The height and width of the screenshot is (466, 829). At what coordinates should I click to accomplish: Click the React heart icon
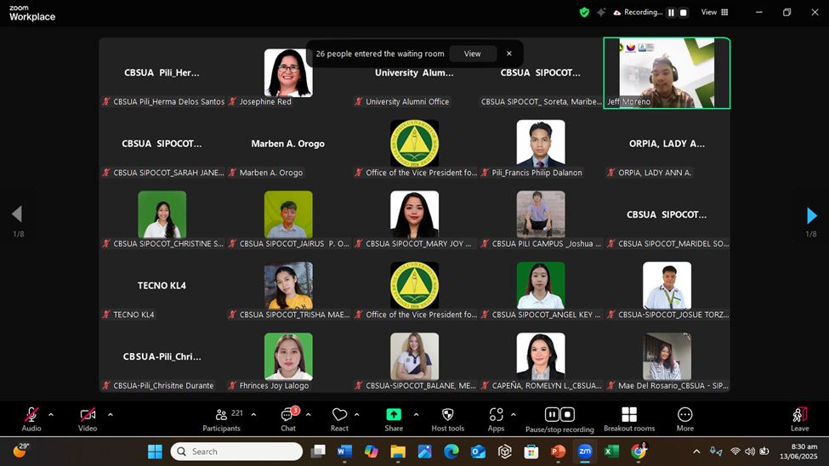339,415
